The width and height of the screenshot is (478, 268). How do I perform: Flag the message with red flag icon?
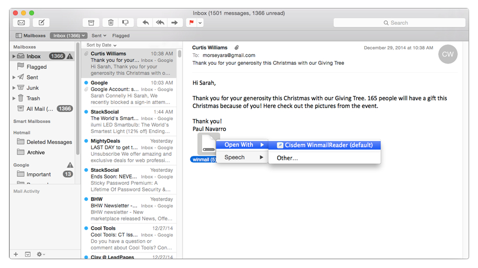tap(192, 22)
